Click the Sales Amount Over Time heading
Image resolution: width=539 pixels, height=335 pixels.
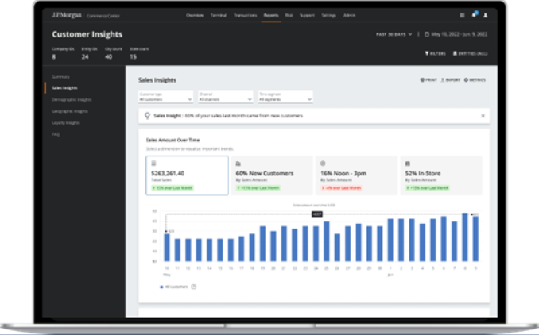pyautogui.click(x=173, y=140)
